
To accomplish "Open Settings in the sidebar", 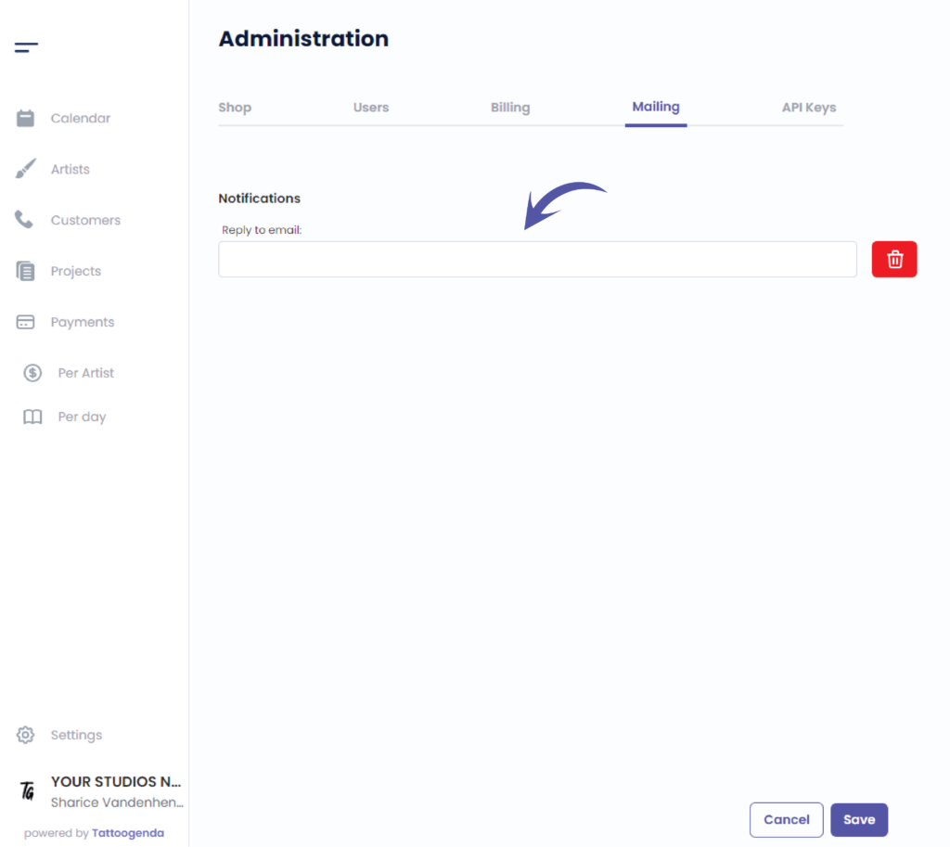I will [x=76, y=735].
